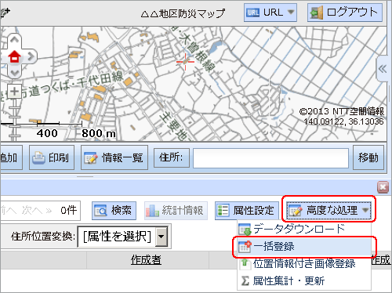Screen dimensions: 392x293
Task: Zoom in with the plus button
Action: (14, 92)
